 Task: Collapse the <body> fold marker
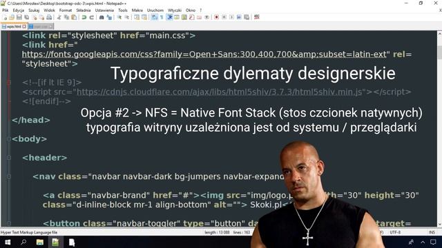pyautogui.click(x=9, y=139)
